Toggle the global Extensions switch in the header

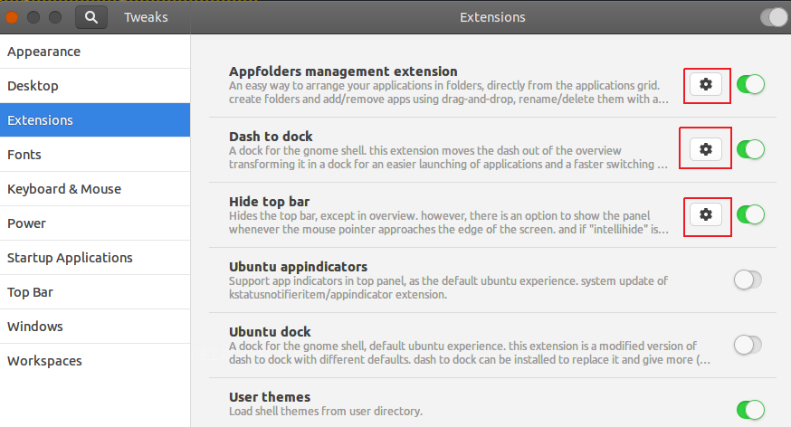tap(774, 18)
